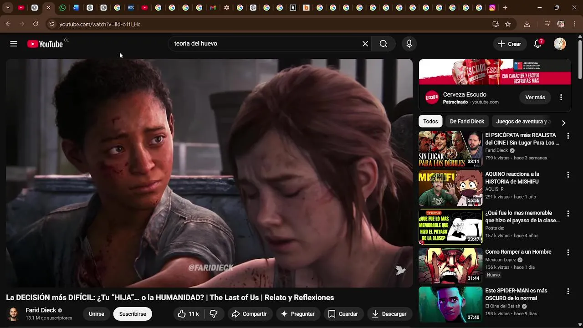Close the current YouTube tab
The width and height of the screenshot is (583, 328).
pyautogui.click(x=48, y=8)
